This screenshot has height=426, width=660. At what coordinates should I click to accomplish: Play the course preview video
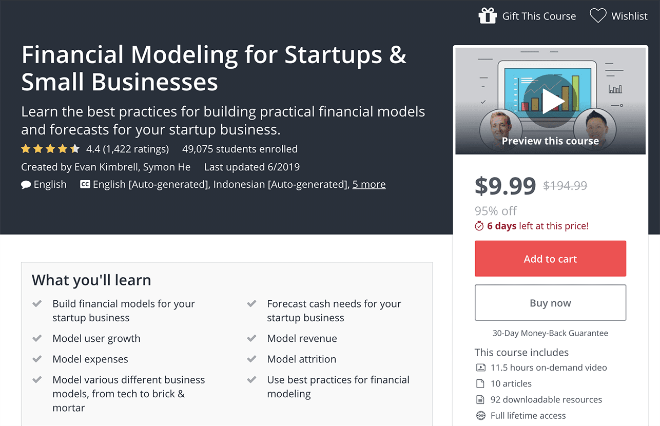coord(551,102)
